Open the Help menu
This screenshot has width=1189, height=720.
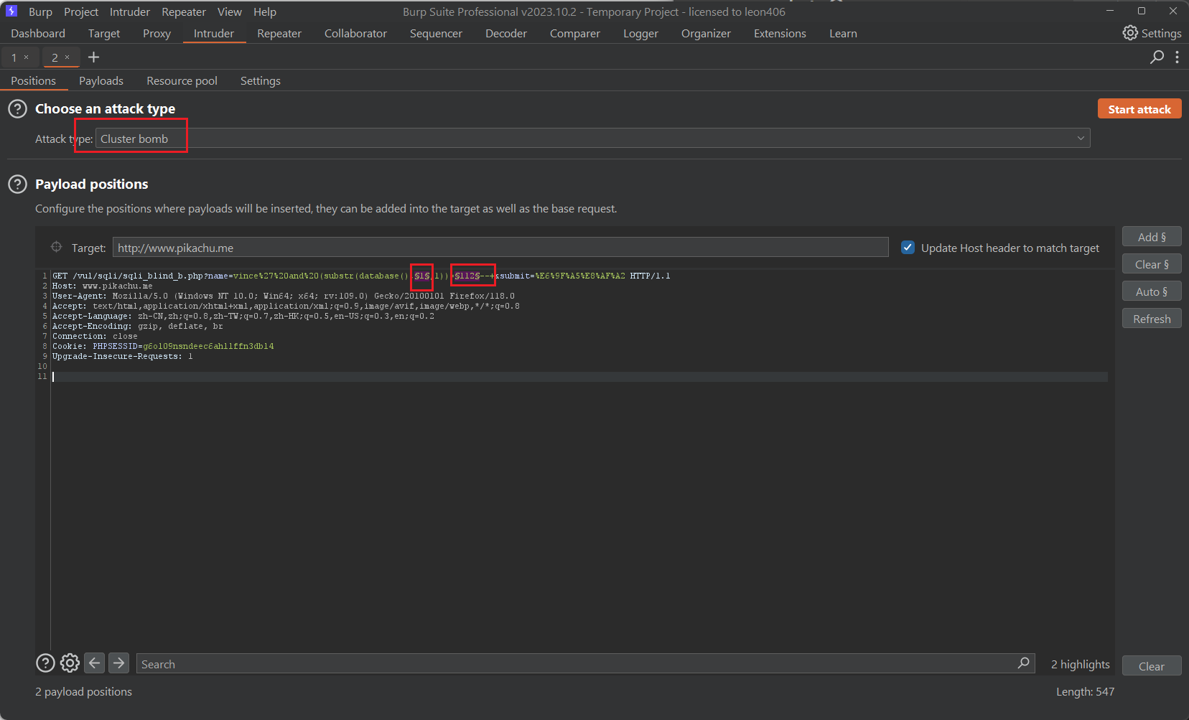click(x=265, y=11)
